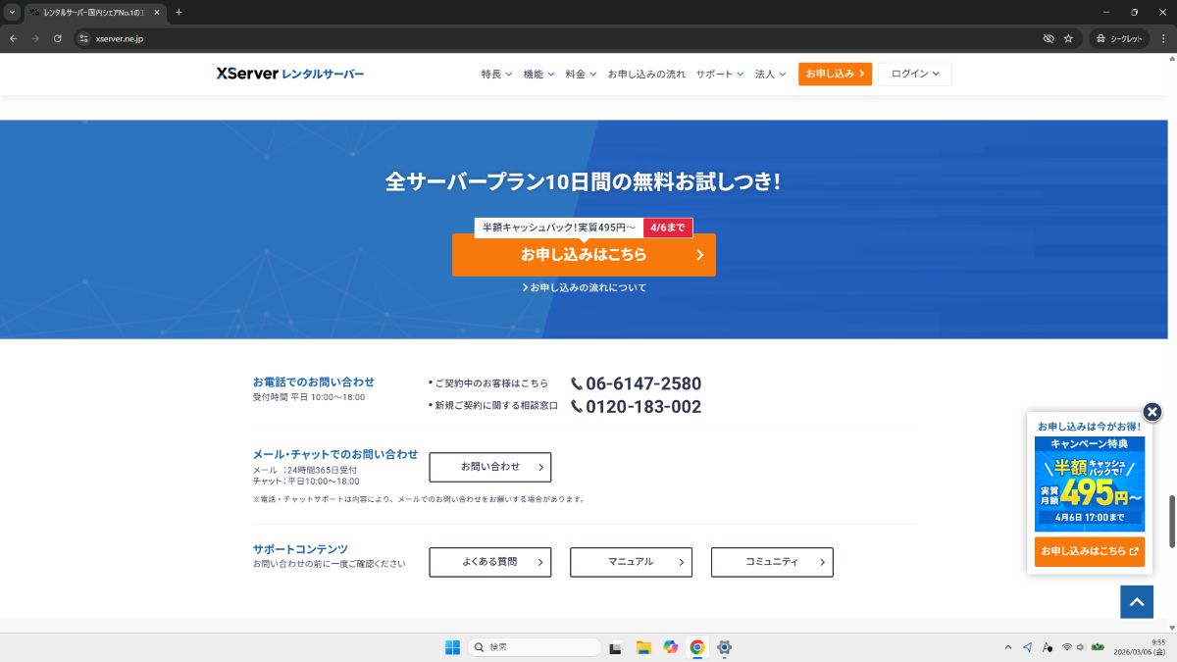Open File Explorer from taskbar

(643, 647)
